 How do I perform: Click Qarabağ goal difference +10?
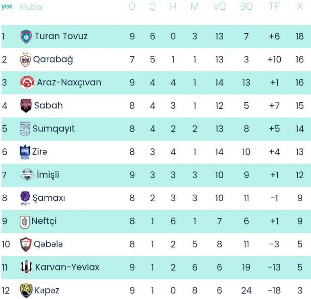(x=274, y=59)
